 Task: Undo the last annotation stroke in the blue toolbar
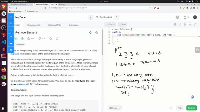click(11, 30)
